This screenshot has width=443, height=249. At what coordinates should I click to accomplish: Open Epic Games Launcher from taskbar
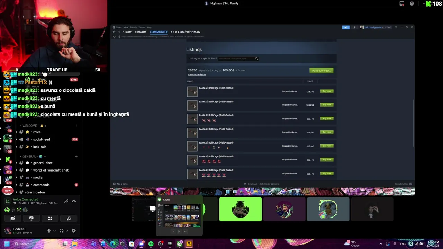point(170,244)
